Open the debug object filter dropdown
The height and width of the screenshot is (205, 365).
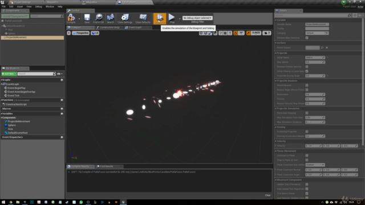pyautogui.click(x=197, y=18)
